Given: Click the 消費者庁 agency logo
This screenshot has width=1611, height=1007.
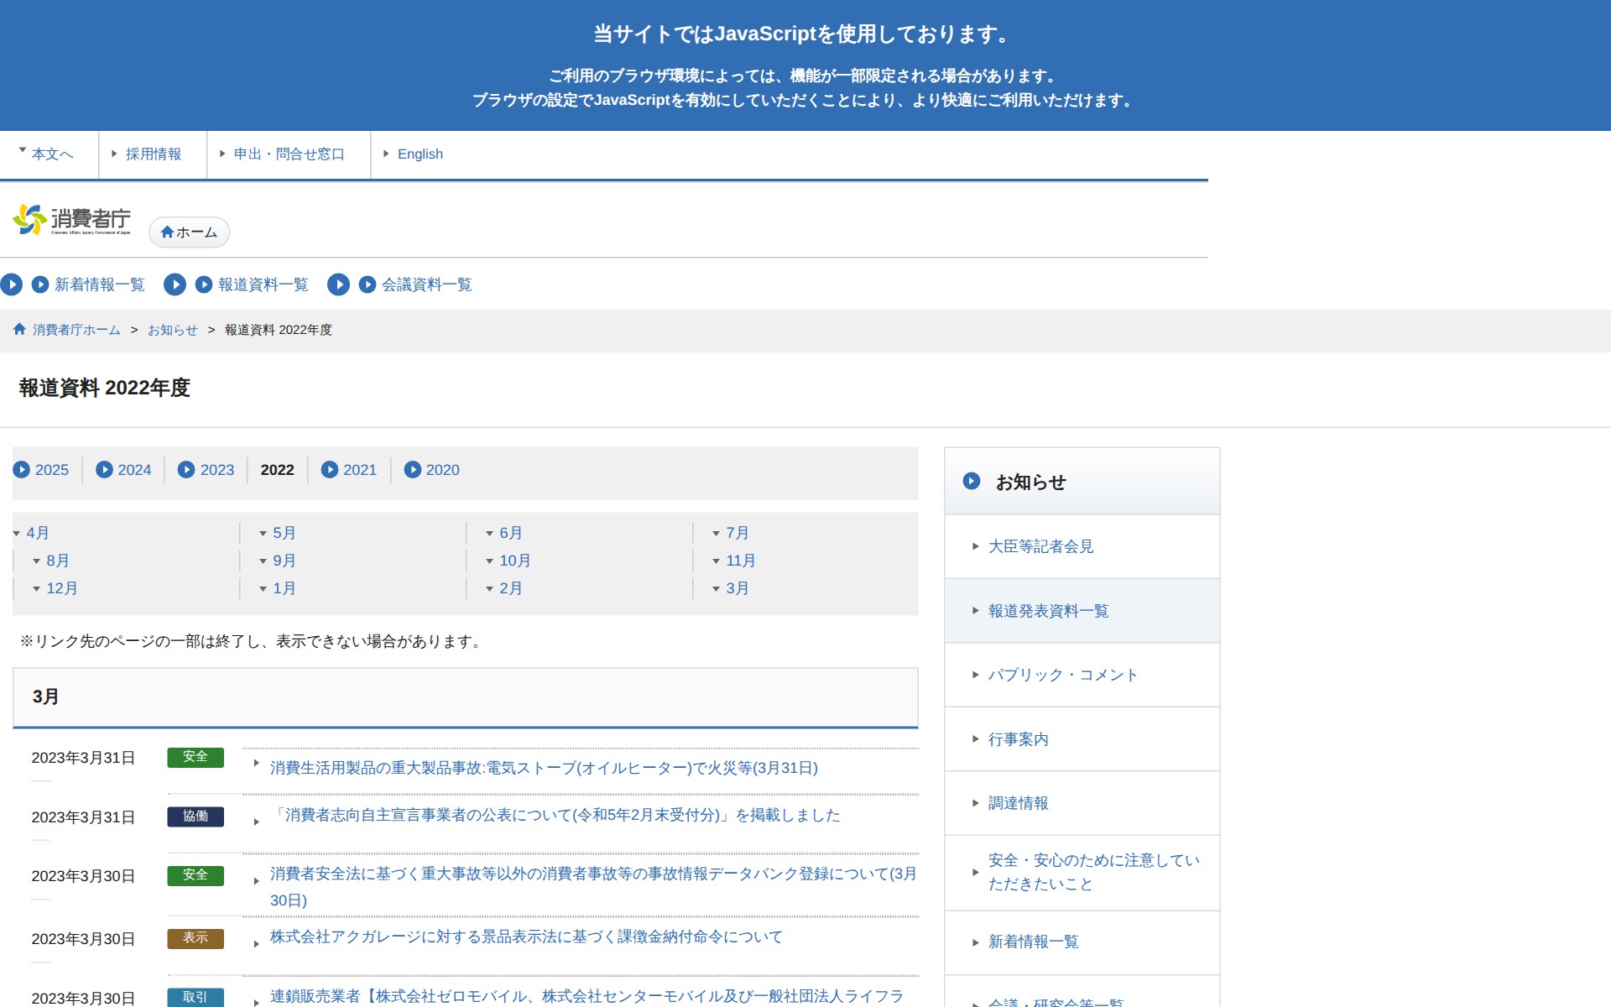Looking at the screenshot, I should tap(72, 219).
